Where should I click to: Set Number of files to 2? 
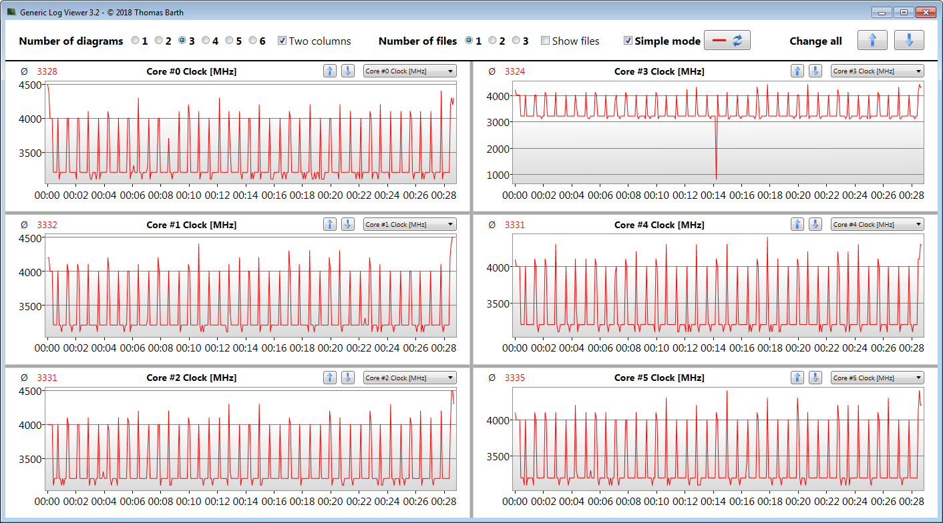493,41
